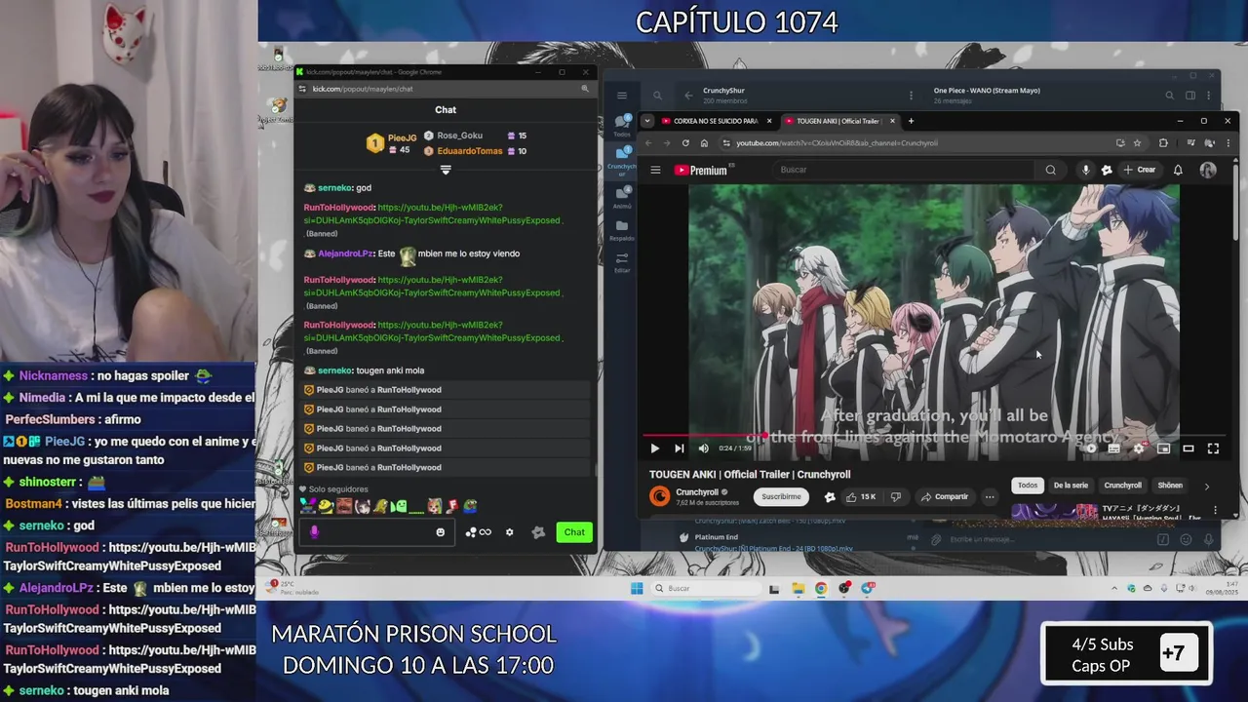Open a new Chrome tab

911,121
